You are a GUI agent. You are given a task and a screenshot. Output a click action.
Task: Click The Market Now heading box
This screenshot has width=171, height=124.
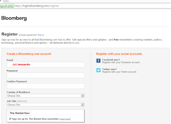point(20,113)
